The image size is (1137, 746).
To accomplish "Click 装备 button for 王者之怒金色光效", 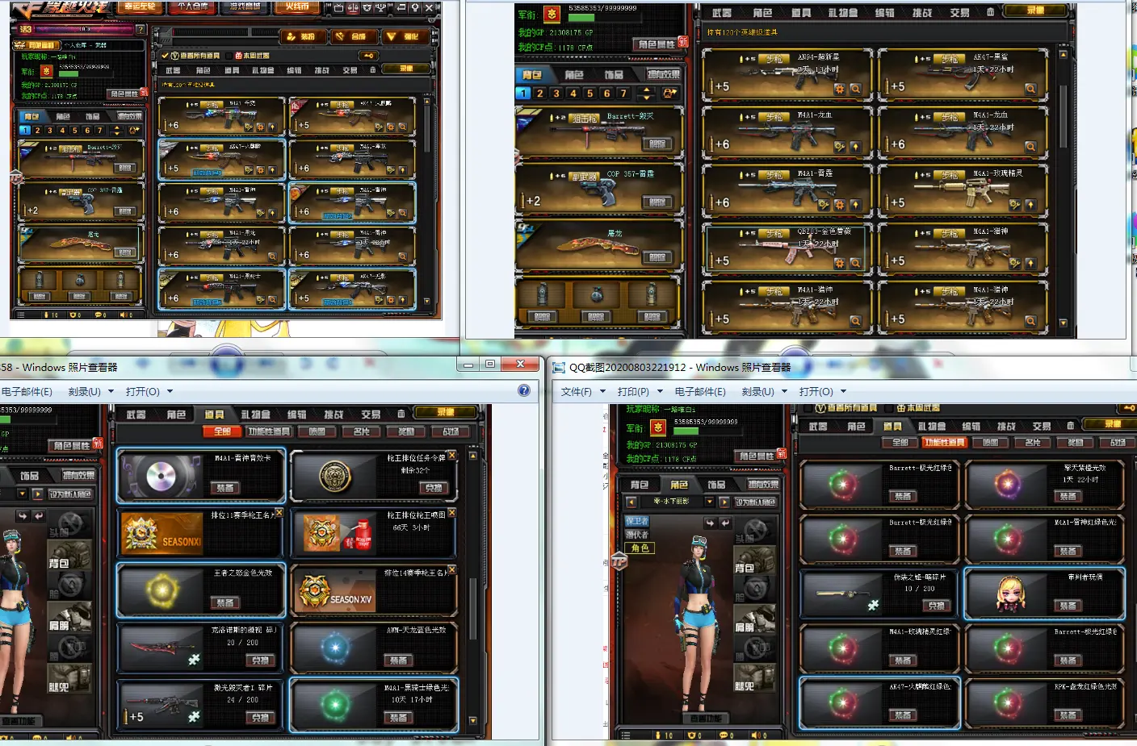I will coord(224,602).
